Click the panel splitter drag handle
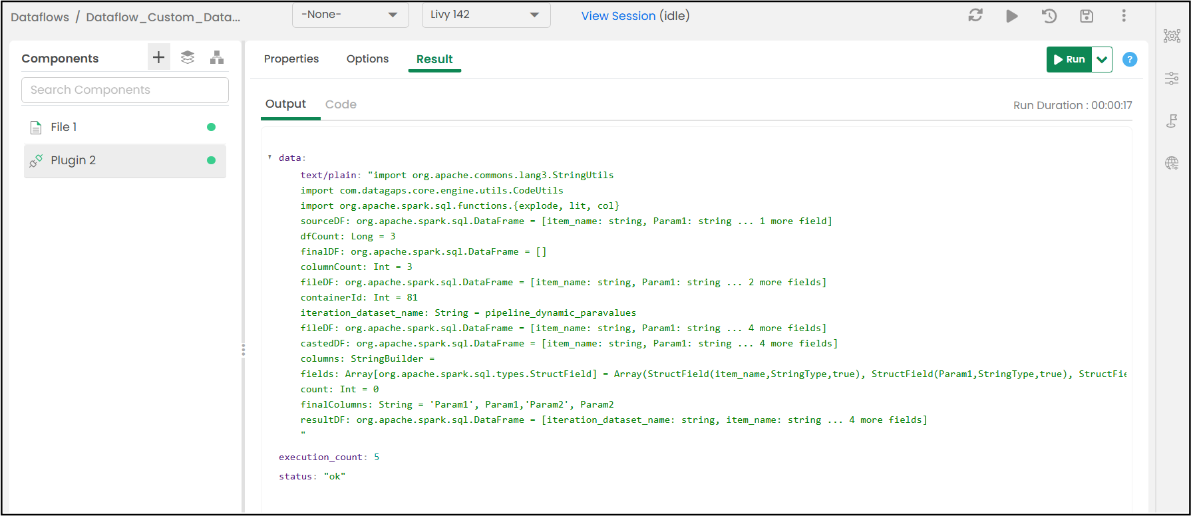 click(x=244, y=349)
